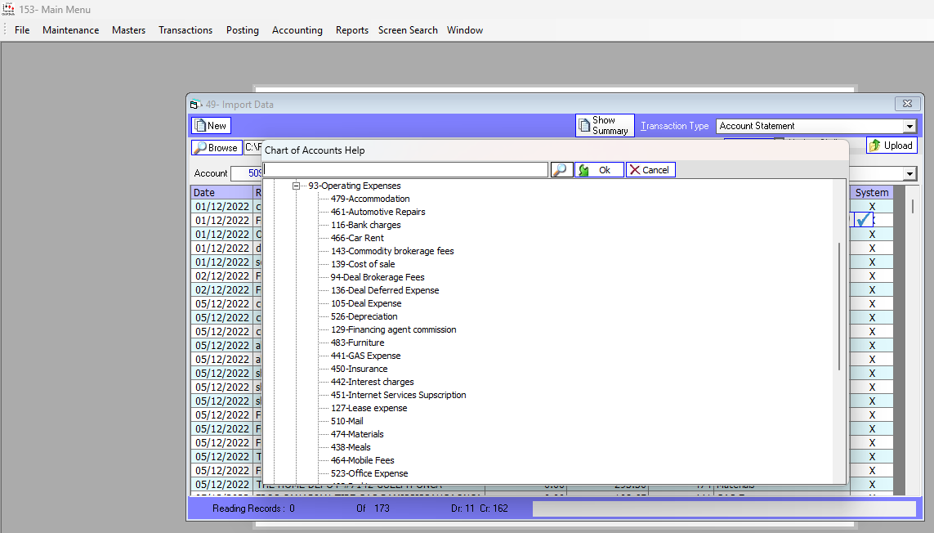Select 483-Furniture account
Image resolution: width=934 pixels, height=533 pixels.
pyautogui.click(x=357, y=343)
